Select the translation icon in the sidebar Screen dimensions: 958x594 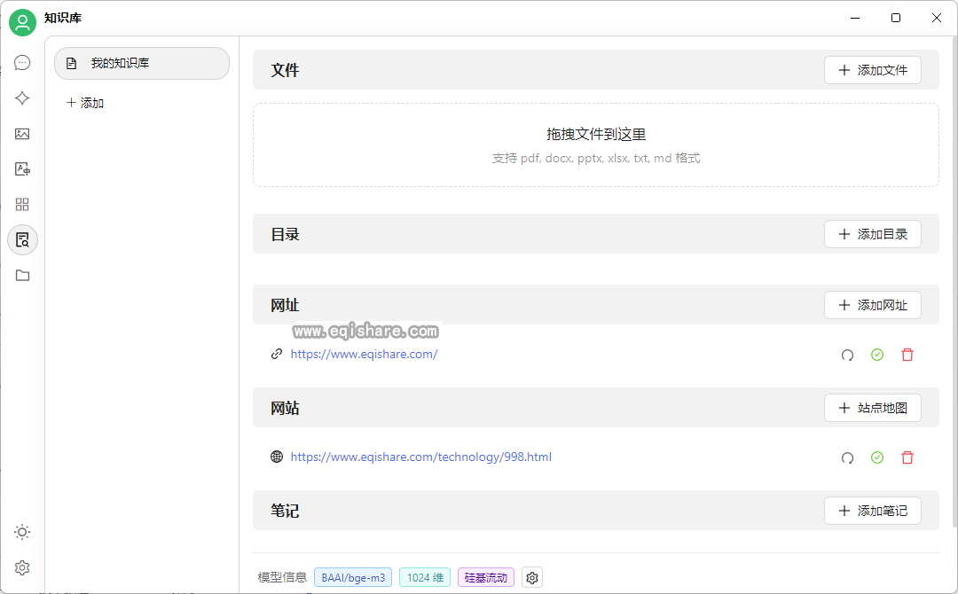[x=22, y=168]
